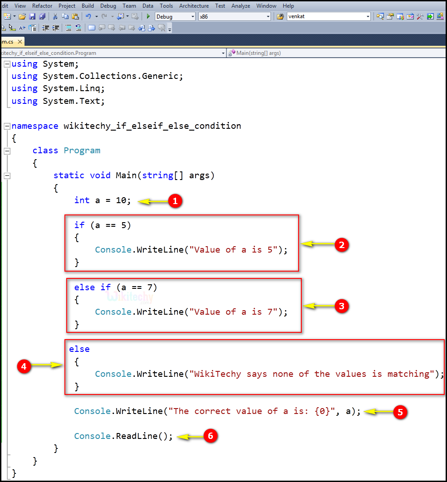Screen dimensions: 447x482
Task: Collapse the namespace wikitechy_if_elseif_else_condition block
Action: tap(7, 126)
